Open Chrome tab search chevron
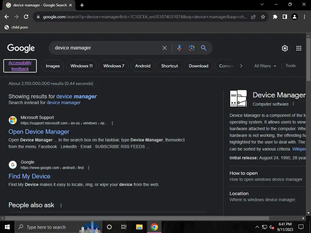The width and height of the screenshot is (311, 233). (x=262, y=4)
